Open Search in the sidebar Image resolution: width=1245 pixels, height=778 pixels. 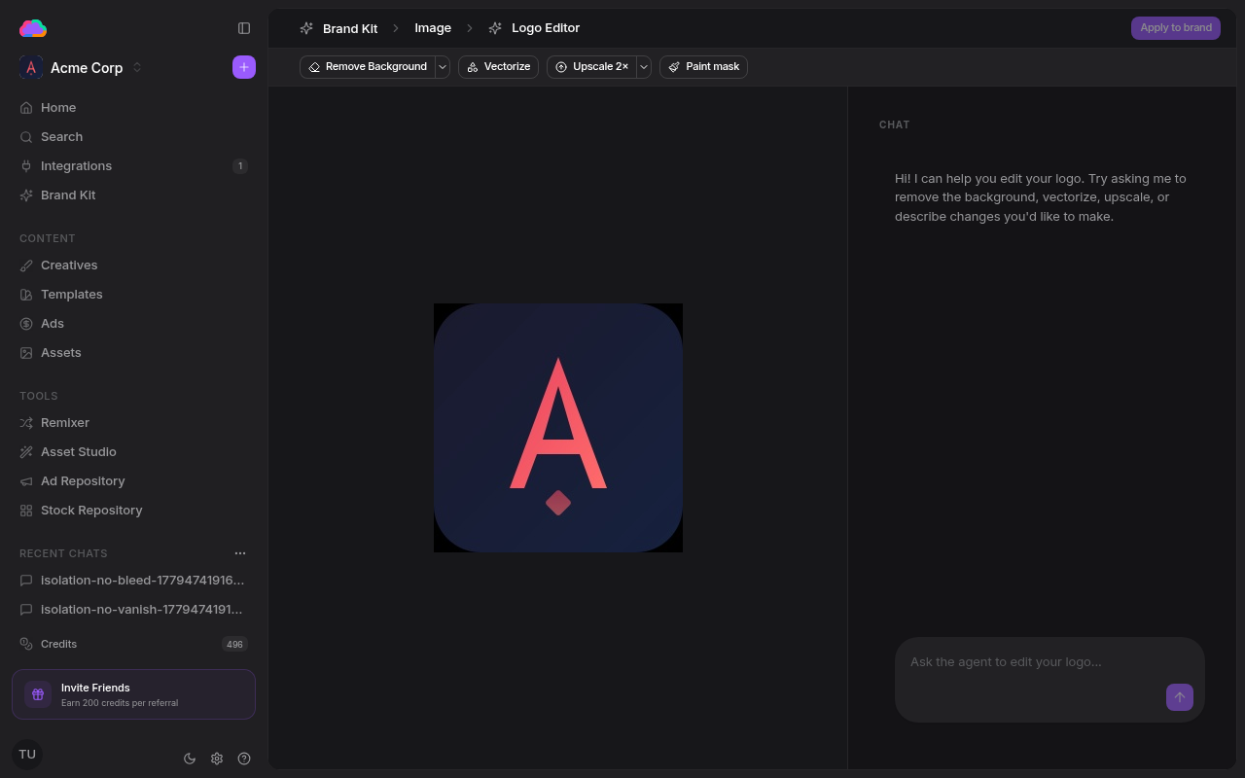[x=133, y=136]
